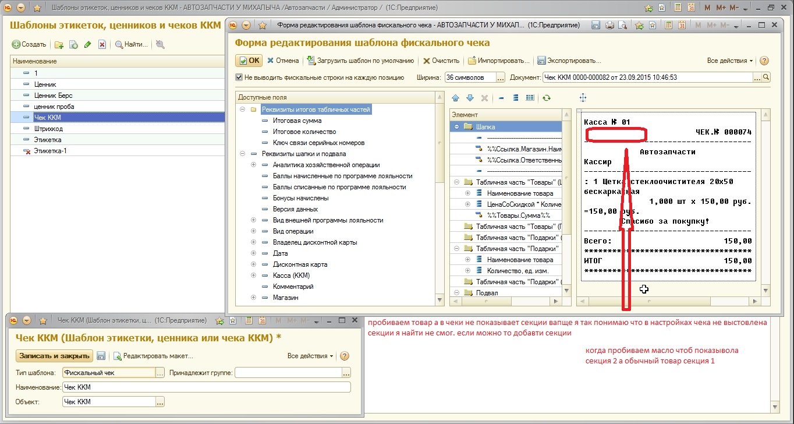Collapse the 'Шапка' element folder

click(457, 126)
